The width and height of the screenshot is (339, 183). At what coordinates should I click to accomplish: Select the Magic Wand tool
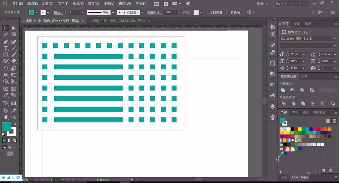[6, 35]
